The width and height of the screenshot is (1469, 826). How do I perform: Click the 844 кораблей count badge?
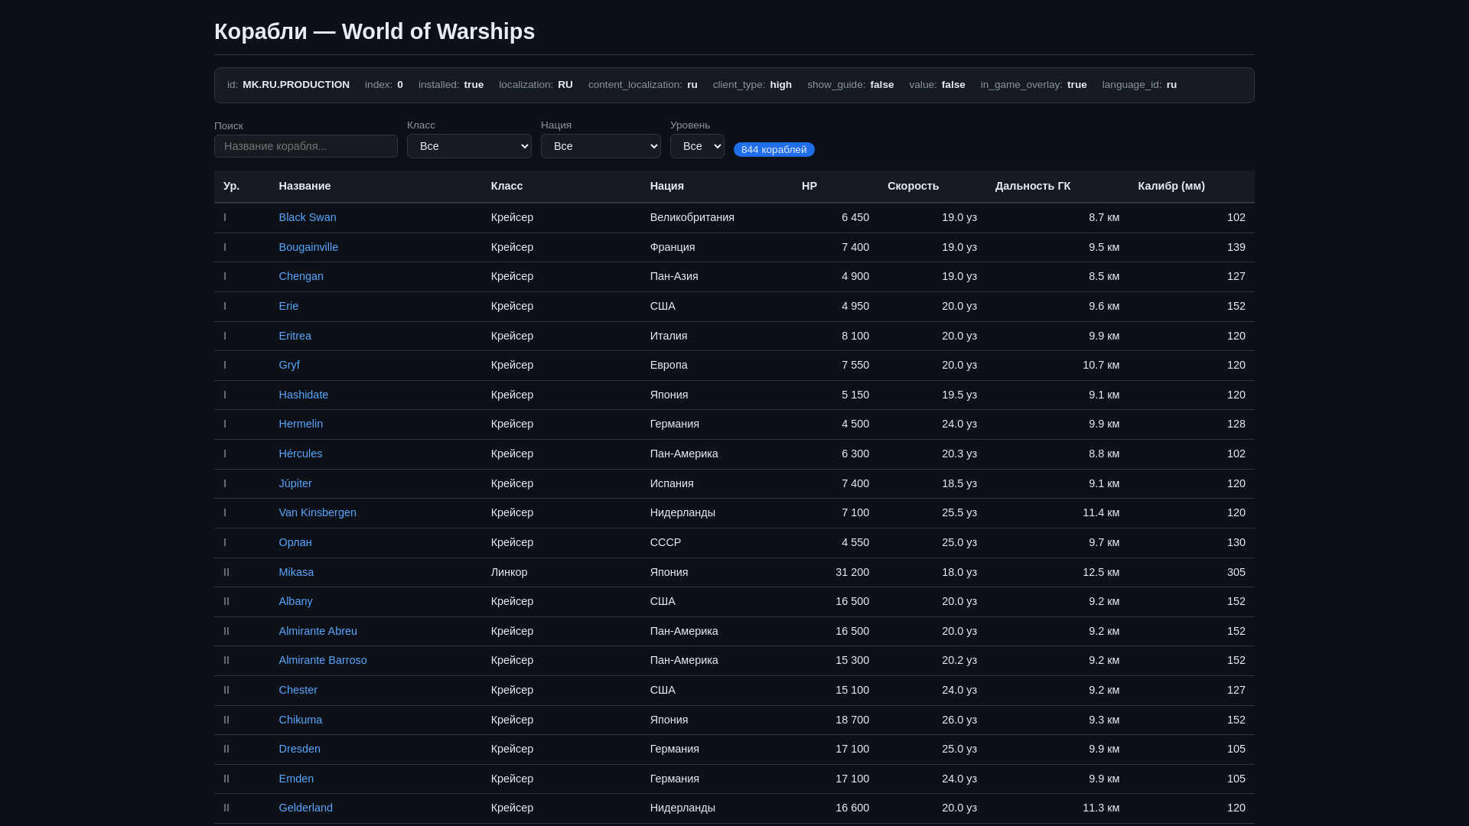(774, 149)
